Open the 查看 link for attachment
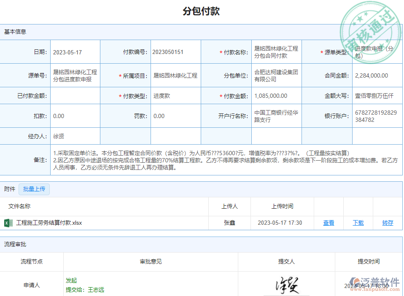This screenshot has width=404, height=296. [x=329, y=223]
